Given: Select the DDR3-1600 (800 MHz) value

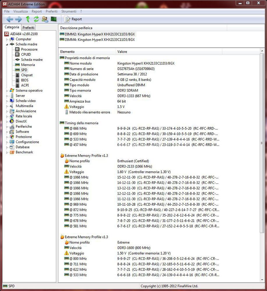Looking at the screenshot, I should point(134,248).
